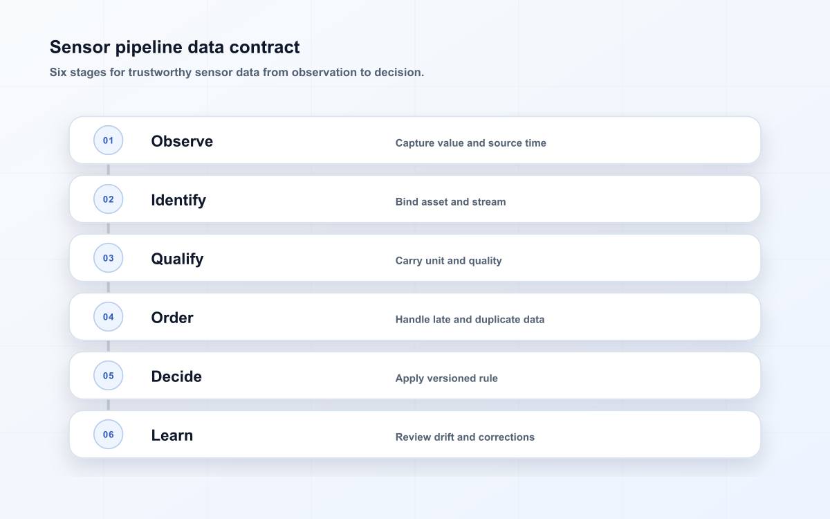
Task: Click the 04 step number badge
Action: (108, 317)
